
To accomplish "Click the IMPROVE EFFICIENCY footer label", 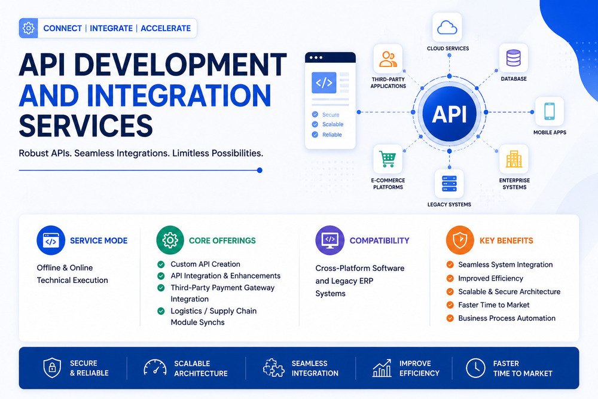I will (x=420, y=368).
